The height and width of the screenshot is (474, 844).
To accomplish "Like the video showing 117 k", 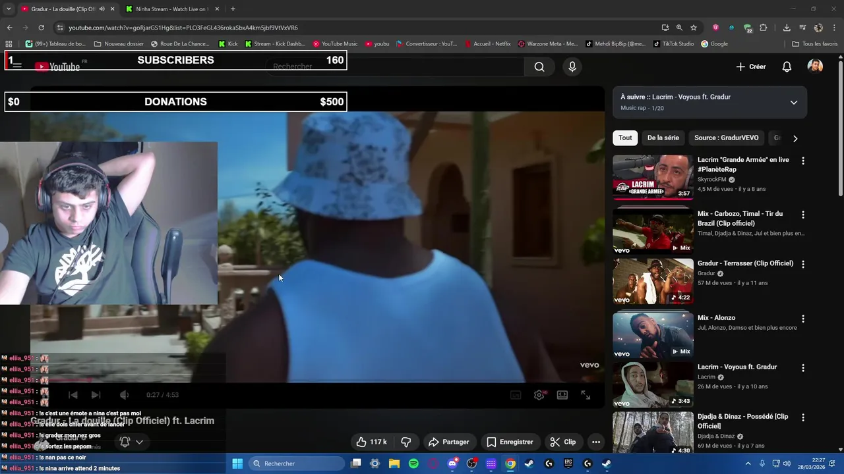I will pos(371,442).
